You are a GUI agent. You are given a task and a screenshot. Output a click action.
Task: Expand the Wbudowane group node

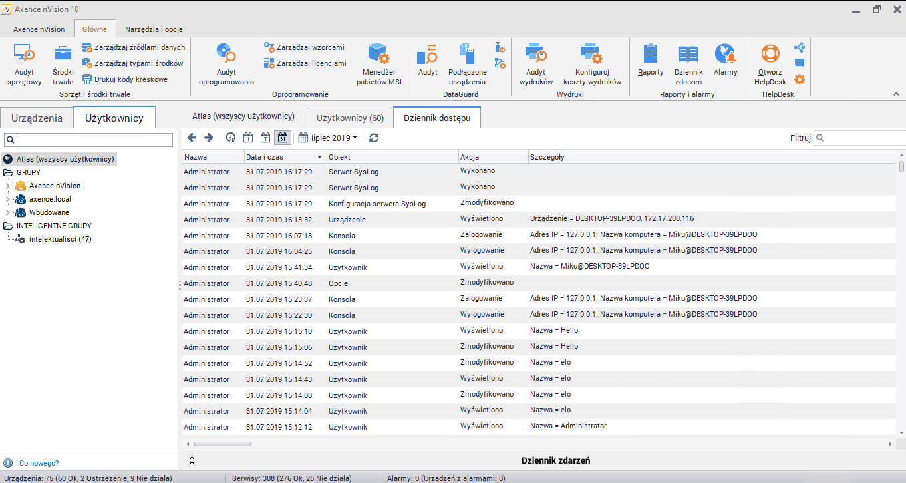click(7, 212)
